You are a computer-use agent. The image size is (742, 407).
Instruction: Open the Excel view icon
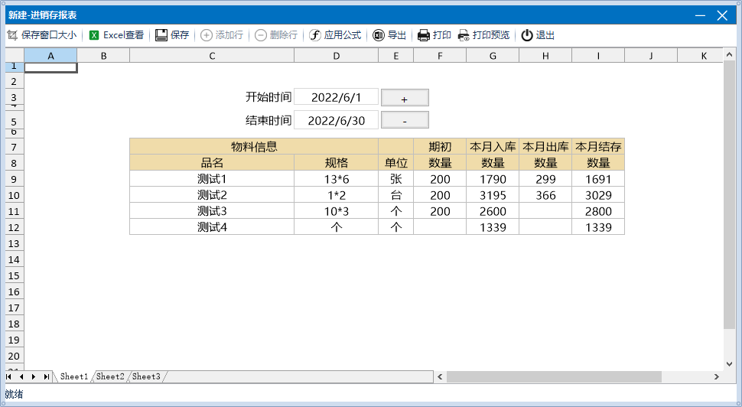tap(94, 35)
